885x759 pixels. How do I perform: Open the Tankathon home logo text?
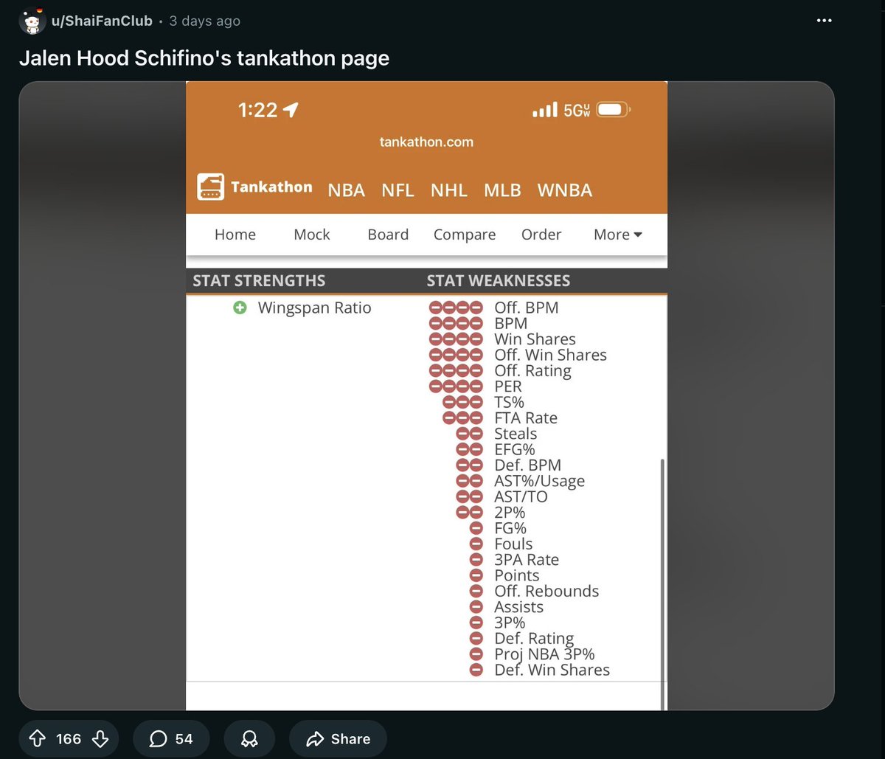tap(271, 187)
